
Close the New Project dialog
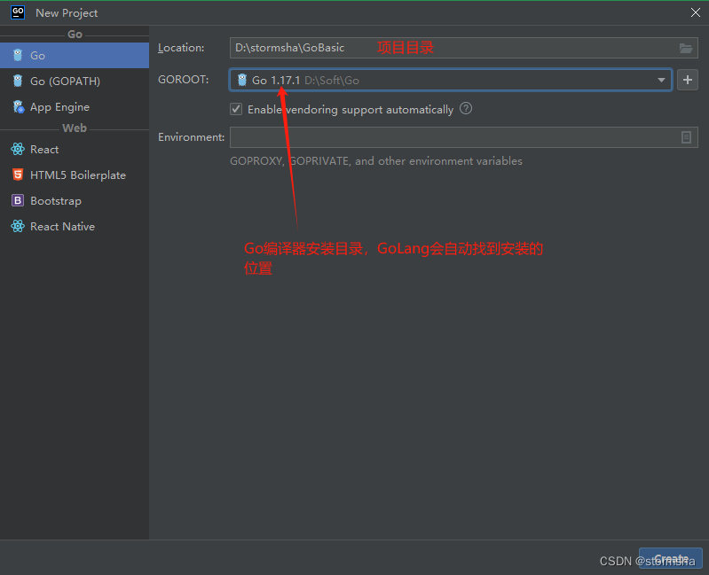click(x=696, y=12)
